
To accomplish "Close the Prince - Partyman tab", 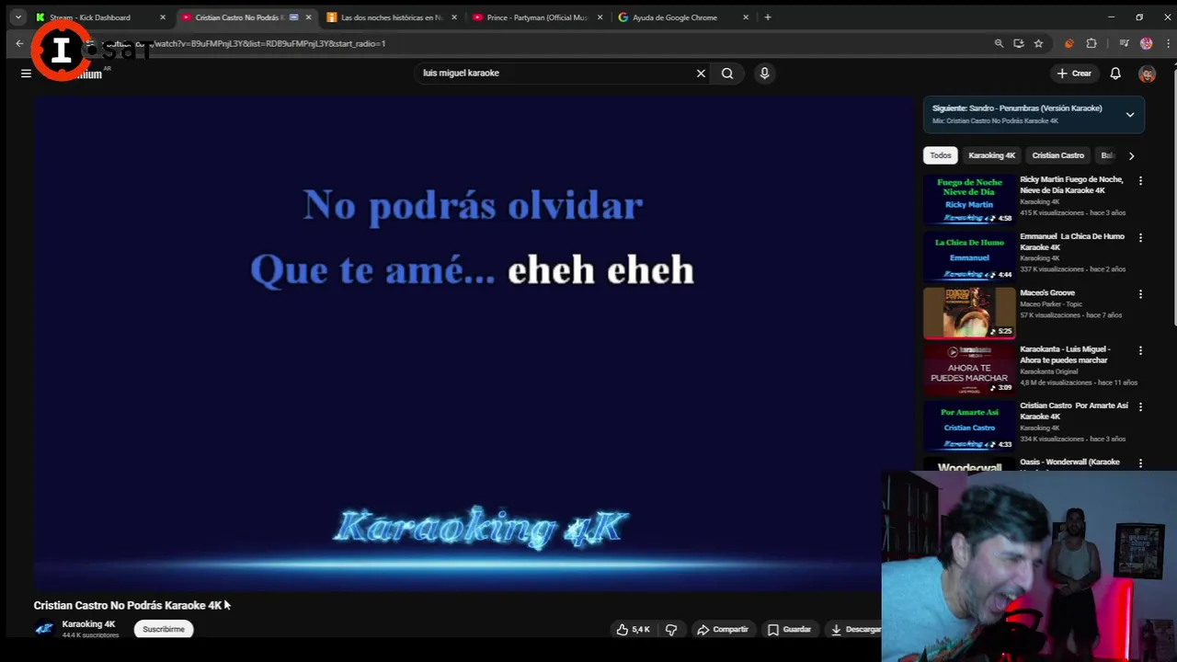I will tap(600, 17).
